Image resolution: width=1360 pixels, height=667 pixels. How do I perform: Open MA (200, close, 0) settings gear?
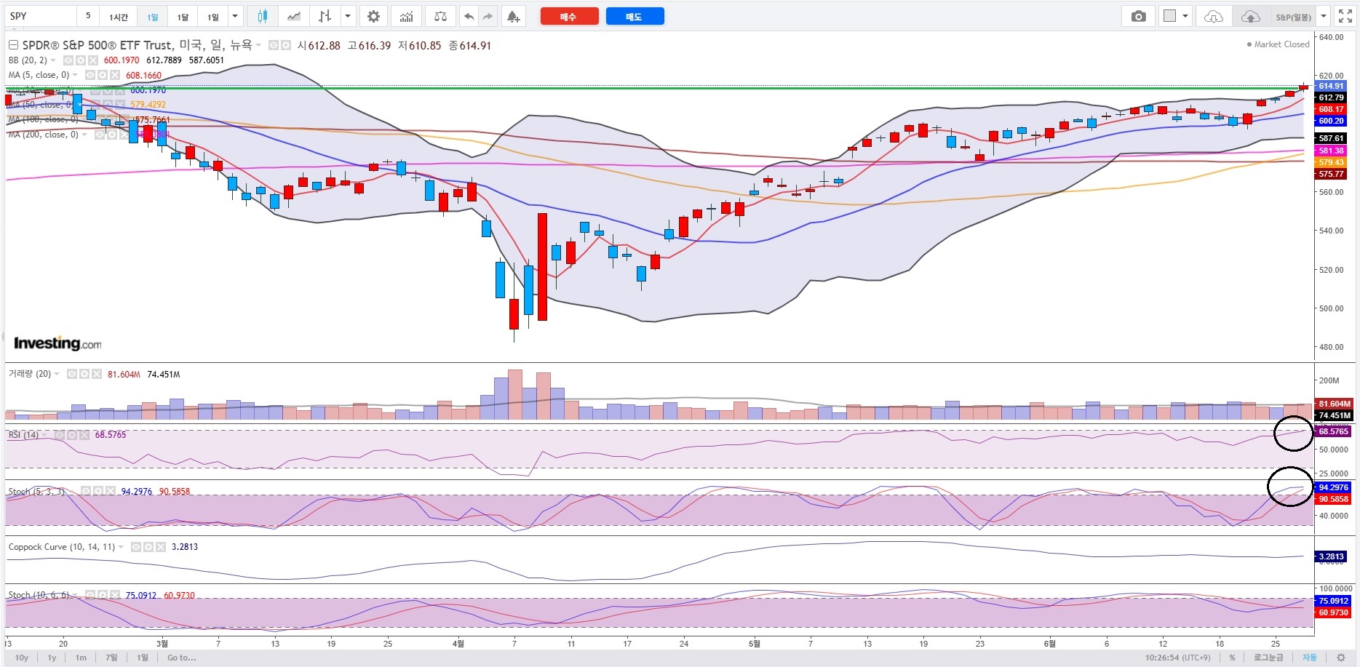click(x=111, y=135)
